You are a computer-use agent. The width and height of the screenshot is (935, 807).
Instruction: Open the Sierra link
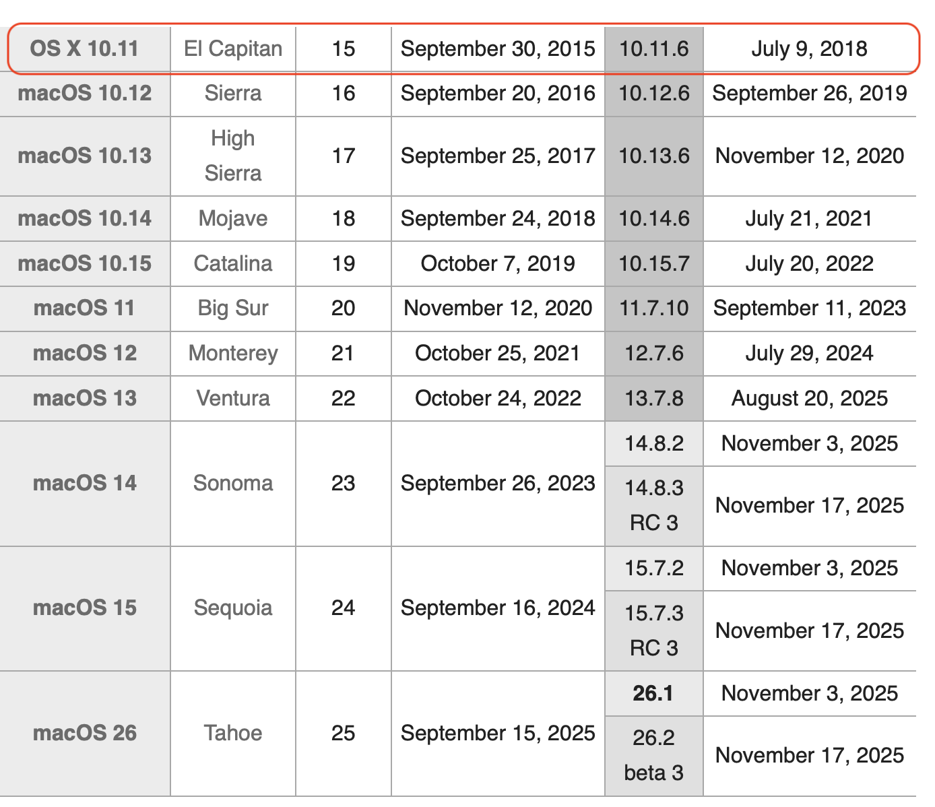click(233, 94)
